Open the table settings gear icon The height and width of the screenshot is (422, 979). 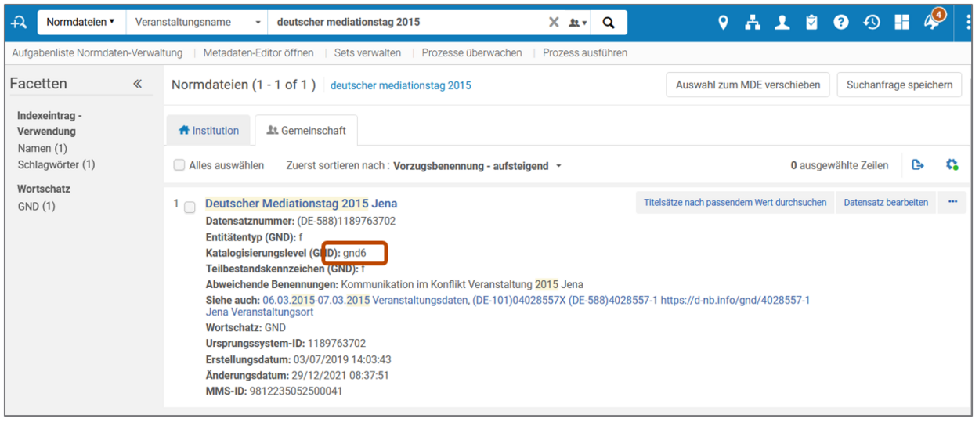click(952, 164)
